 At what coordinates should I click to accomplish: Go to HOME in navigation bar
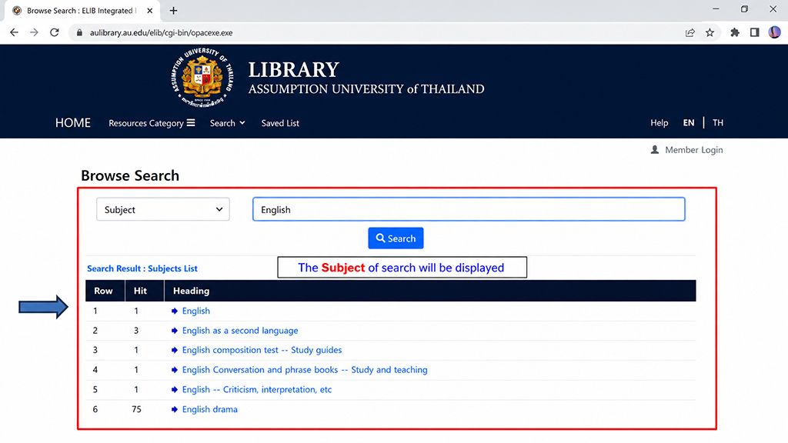(x=73, y=123)
